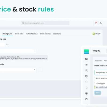The width and height of the screenshot is (107, 107).
Task: Focus the search by category field
Action: coord(45,23)
